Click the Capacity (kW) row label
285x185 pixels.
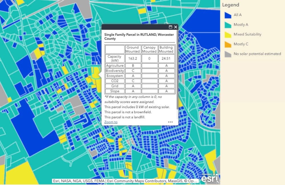coord(115,58)
